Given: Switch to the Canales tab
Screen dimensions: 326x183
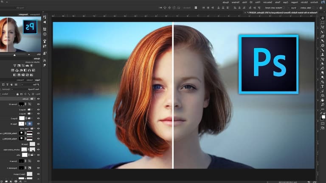Looking at the screenshot, I should click(30, 80).
